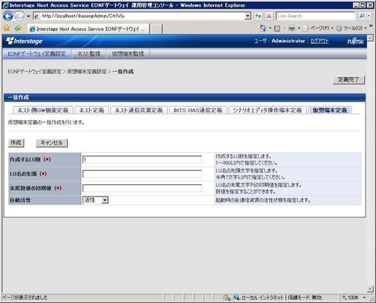This screenshot has width=376, height=303.
Task: Switch to the ホスト定義 tab
Action: [x=91, y=110]
